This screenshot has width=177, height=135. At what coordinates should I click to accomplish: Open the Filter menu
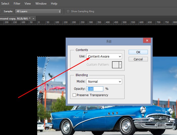17,4
